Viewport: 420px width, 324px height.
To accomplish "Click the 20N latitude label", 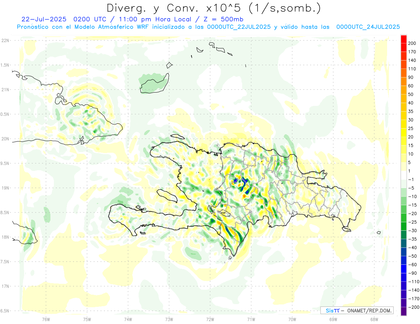I will point(5,139).
